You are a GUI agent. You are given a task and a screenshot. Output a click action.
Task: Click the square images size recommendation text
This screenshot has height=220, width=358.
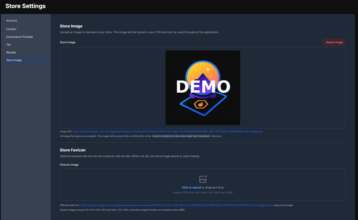(123, 210)
